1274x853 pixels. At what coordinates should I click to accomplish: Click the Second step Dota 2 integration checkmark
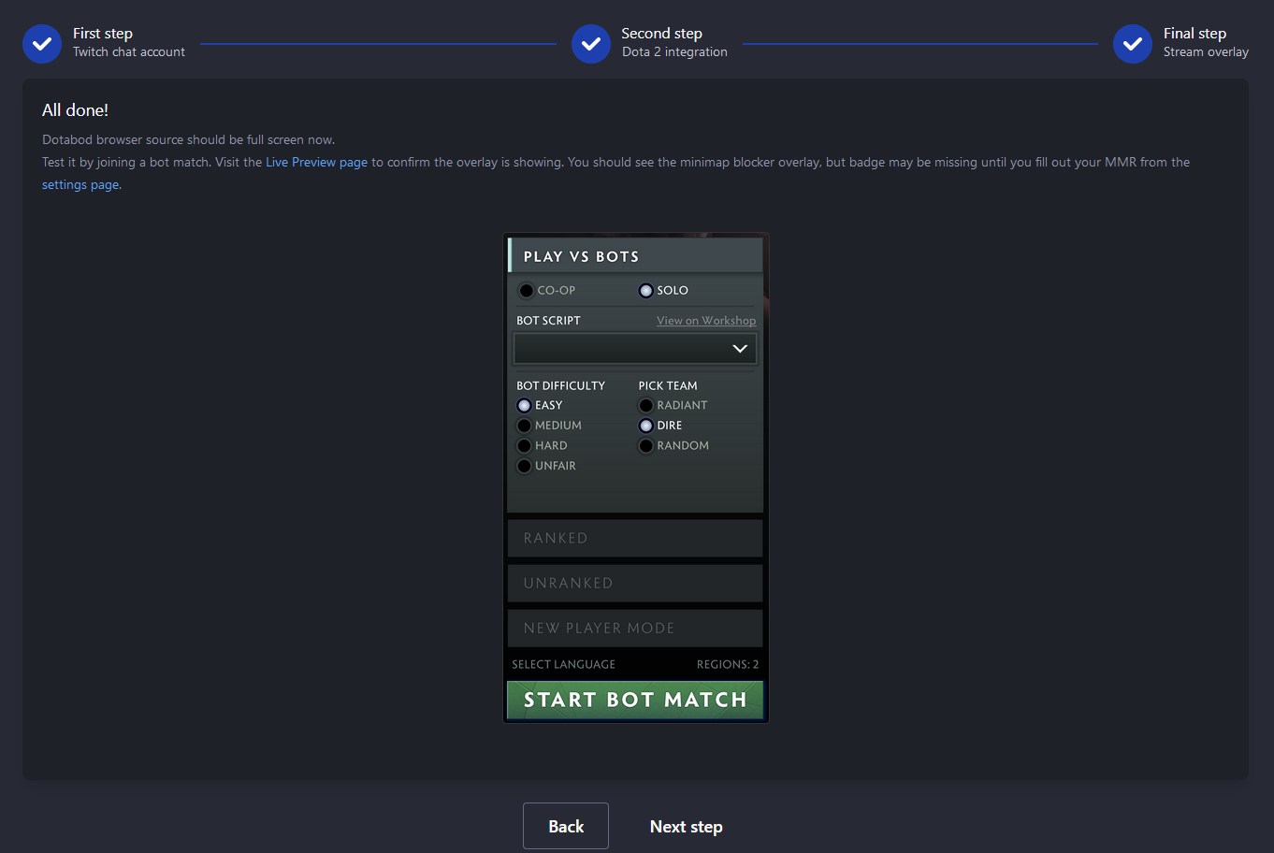590,43
